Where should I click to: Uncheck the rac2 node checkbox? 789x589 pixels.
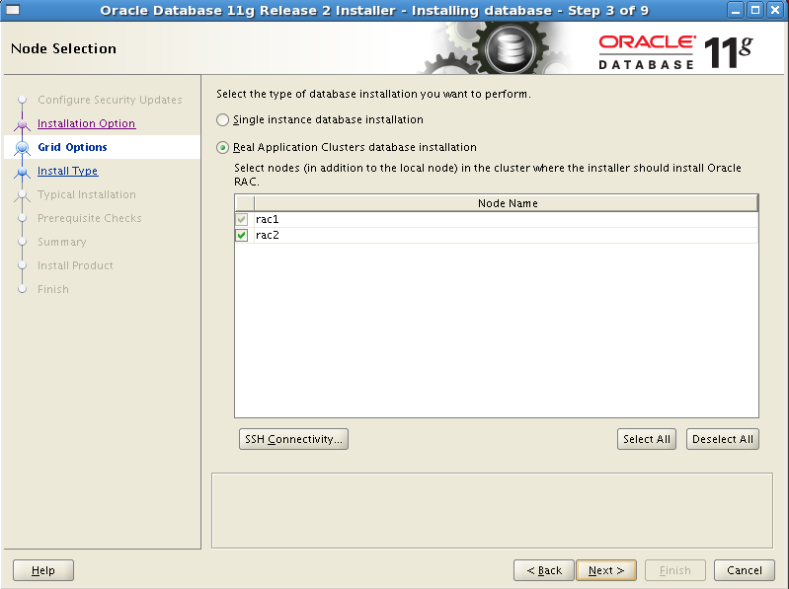click(242, 236)
